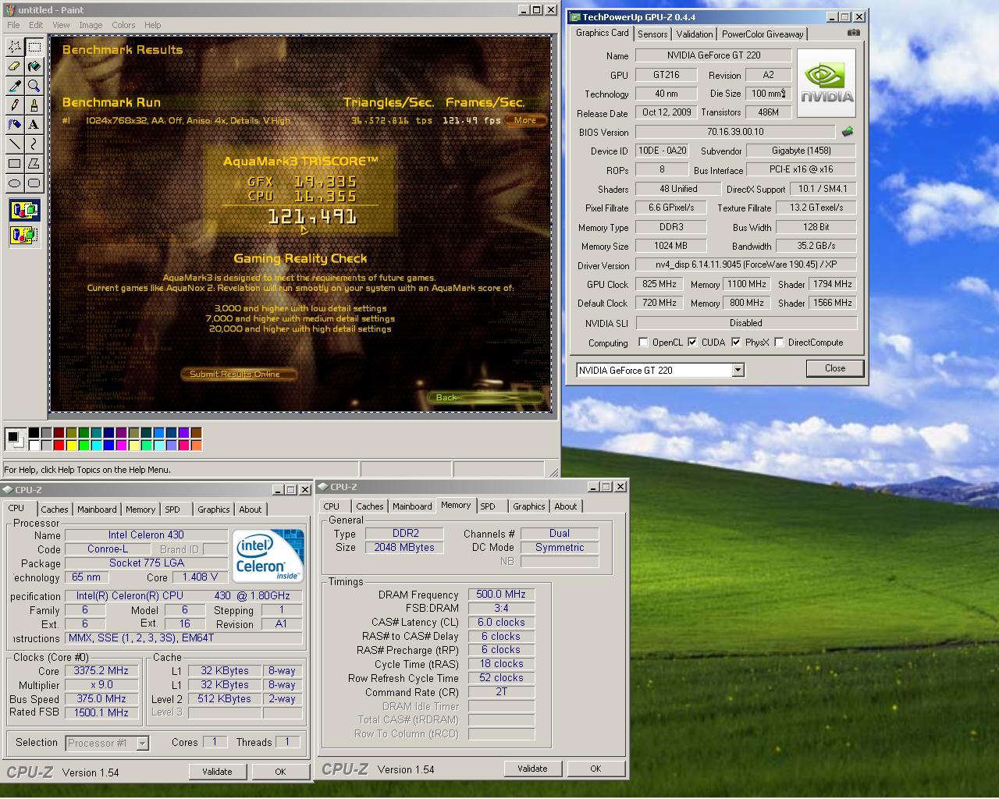Click the GPU-Z Name field NVIDIA GeForce GT 220

click(x=713, y=55)
